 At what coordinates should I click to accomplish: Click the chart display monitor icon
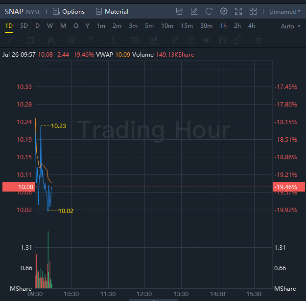[180, 11]
